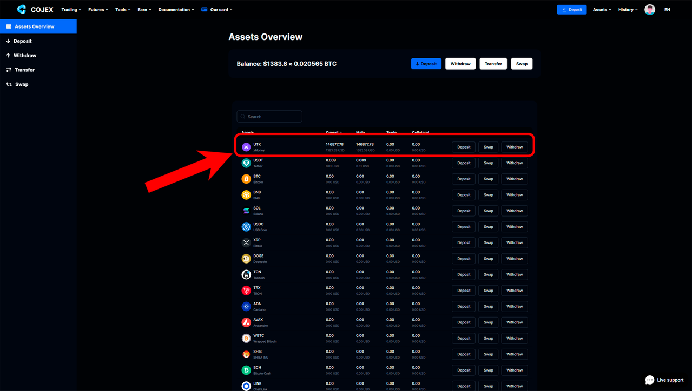Select Assets Overview in sidebar

(x=38, y=26)
